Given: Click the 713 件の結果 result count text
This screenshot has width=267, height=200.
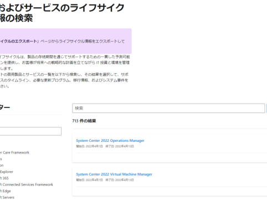Looking at the screenshot, I should [84, 121].
